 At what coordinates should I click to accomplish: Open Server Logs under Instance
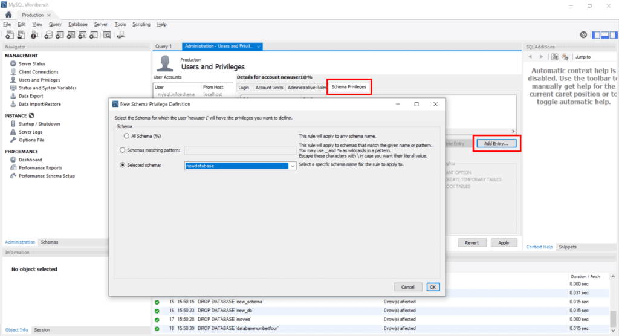30,132
